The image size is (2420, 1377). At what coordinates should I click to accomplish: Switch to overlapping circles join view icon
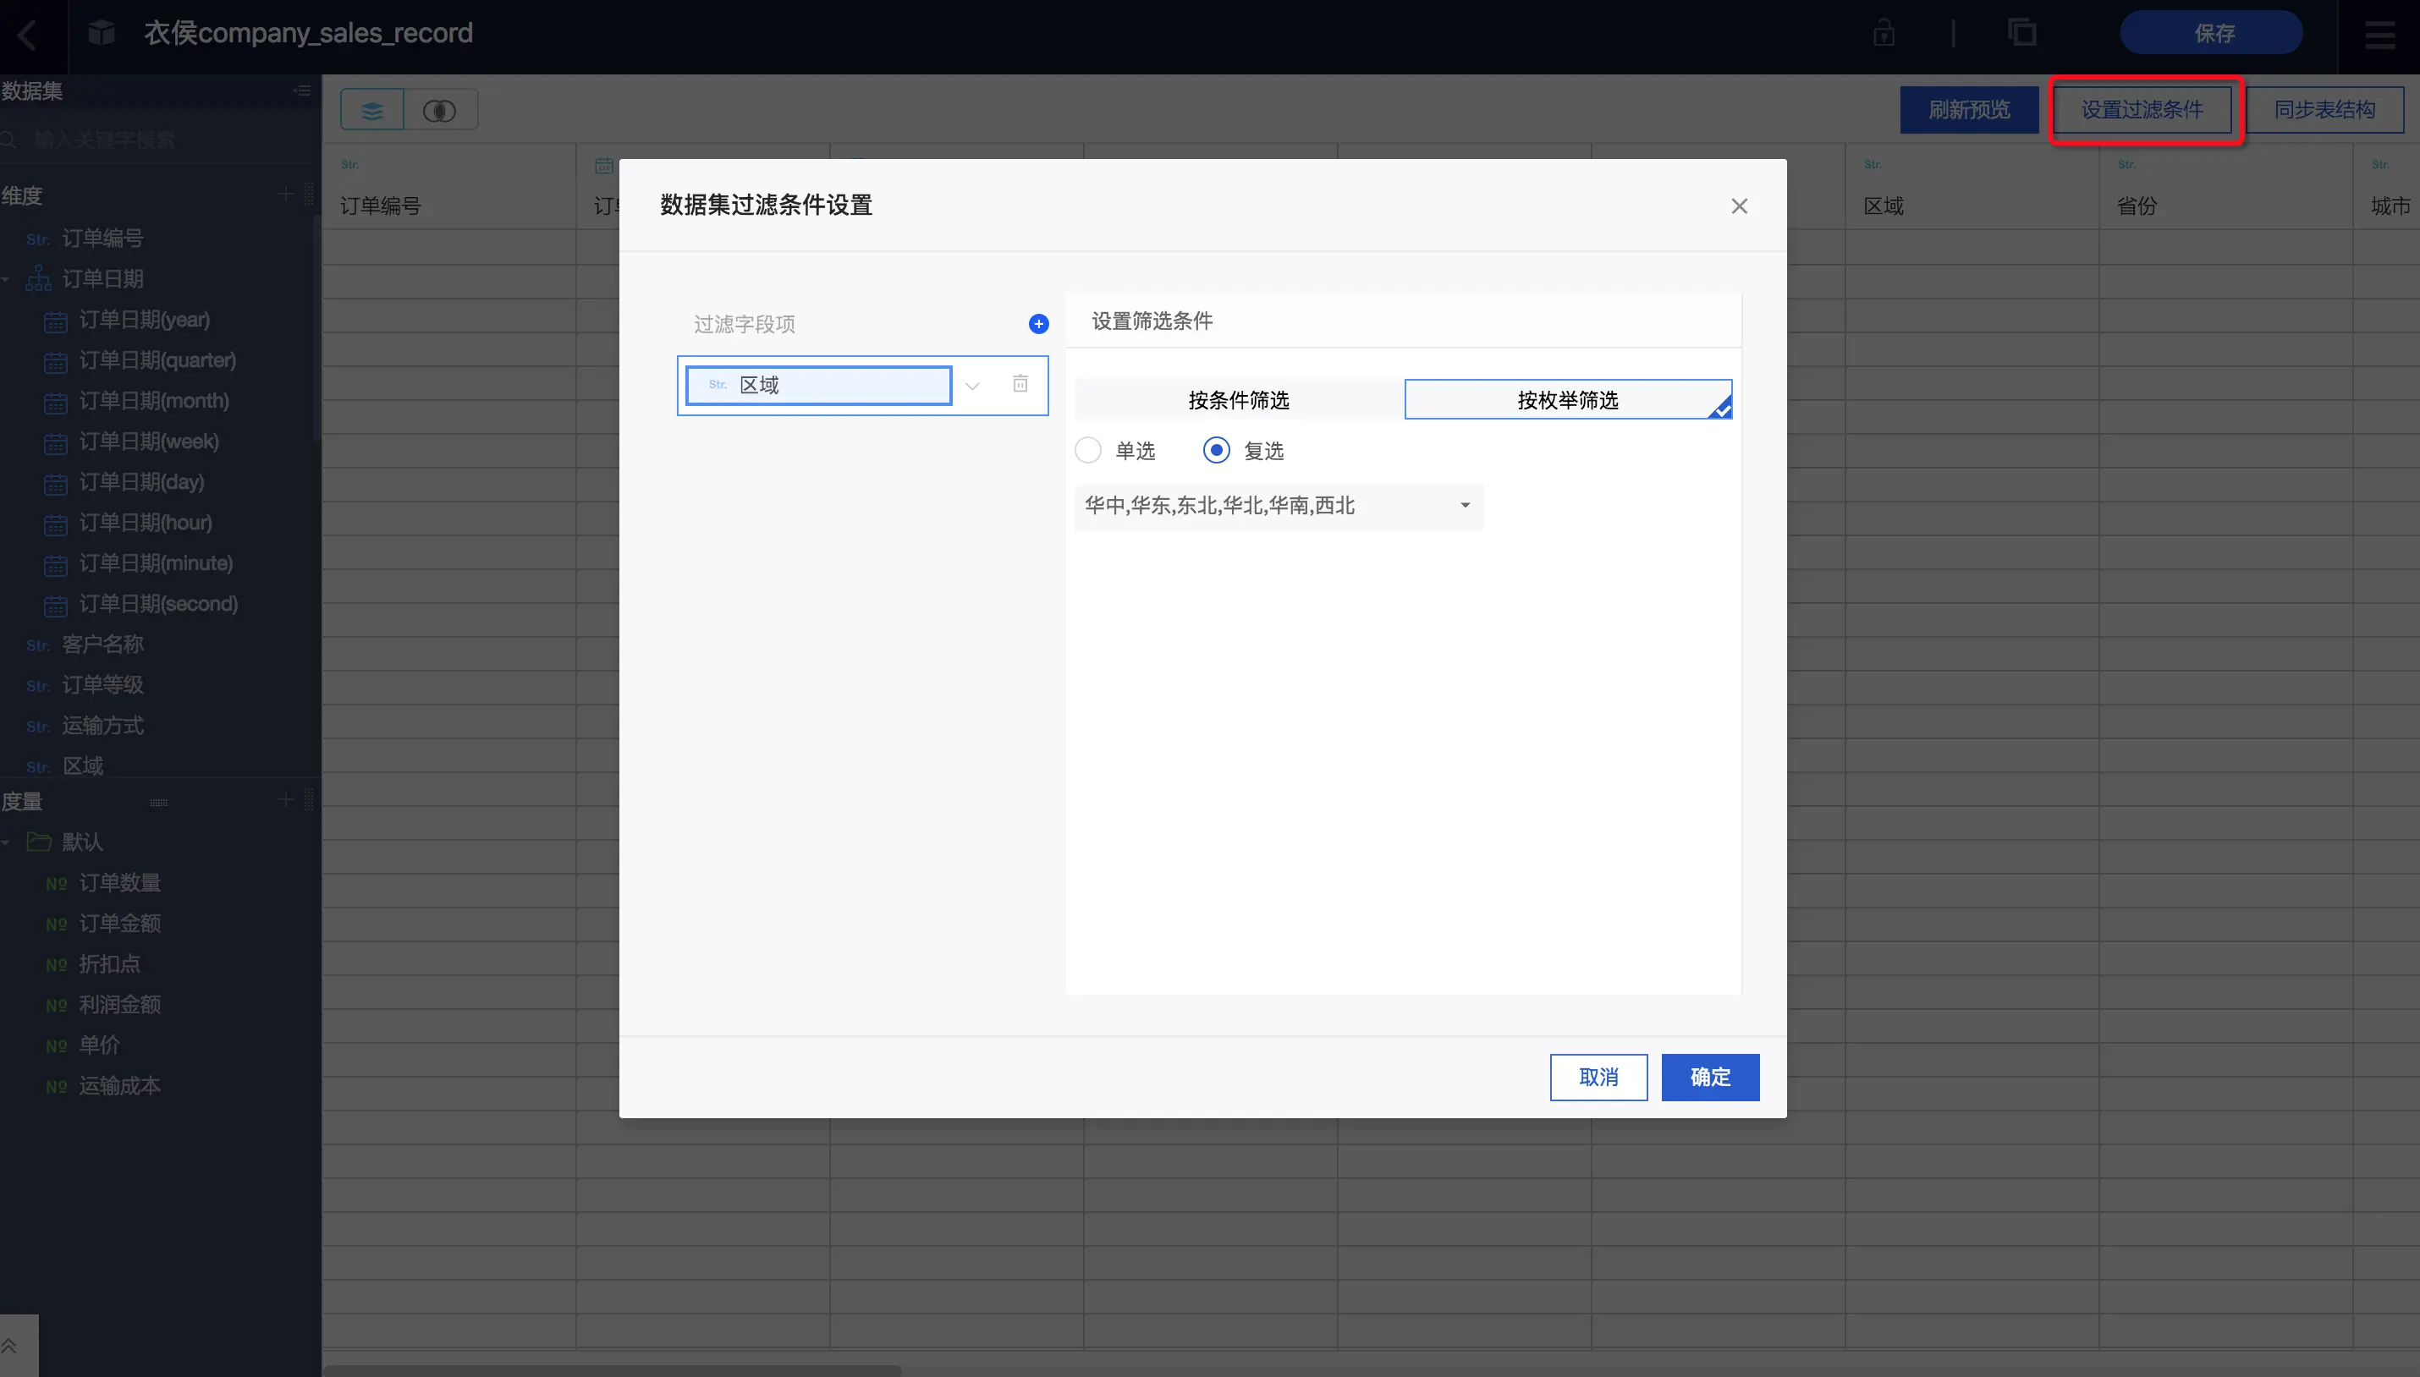coord(439,111)
